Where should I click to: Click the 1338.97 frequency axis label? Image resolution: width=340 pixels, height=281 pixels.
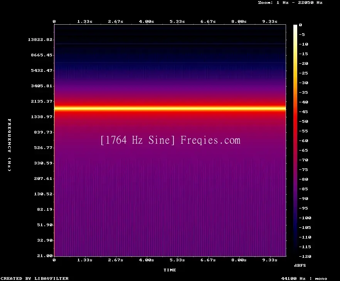click(42, 117)
